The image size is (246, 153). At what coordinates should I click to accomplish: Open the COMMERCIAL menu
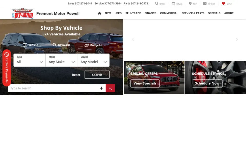[169, 13]
